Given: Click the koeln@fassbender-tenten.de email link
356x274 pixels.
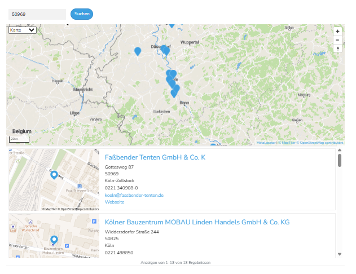Looking at the screenshot, I should pos(134,195).
